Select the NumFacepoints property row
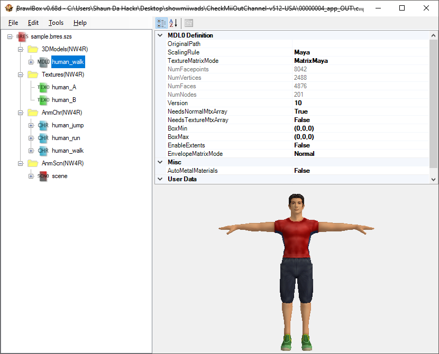The image size is (439, 354). (297, 69)
